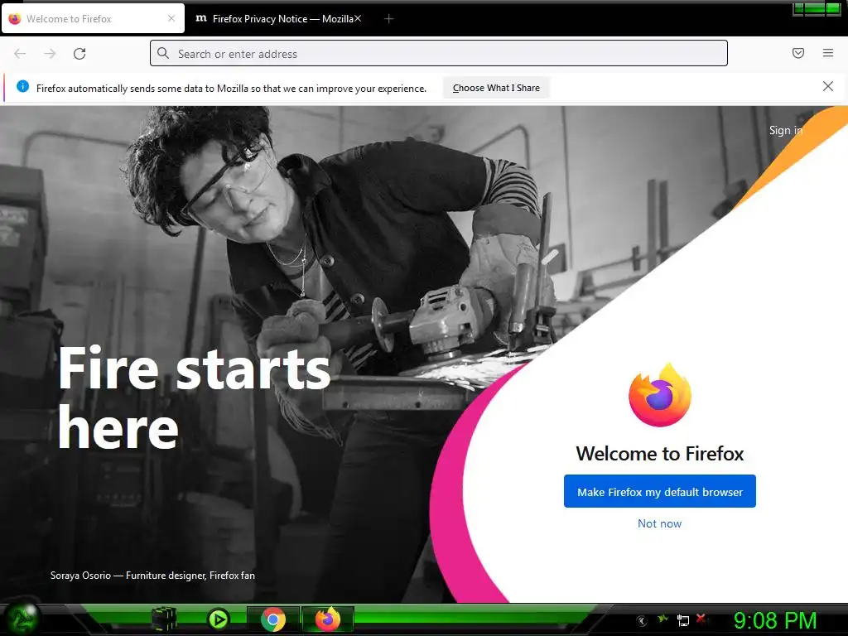Click the 'Welcome to Firefox' heading
The height and width of the screenshot is (636, 848).
[x=659, y=453]
